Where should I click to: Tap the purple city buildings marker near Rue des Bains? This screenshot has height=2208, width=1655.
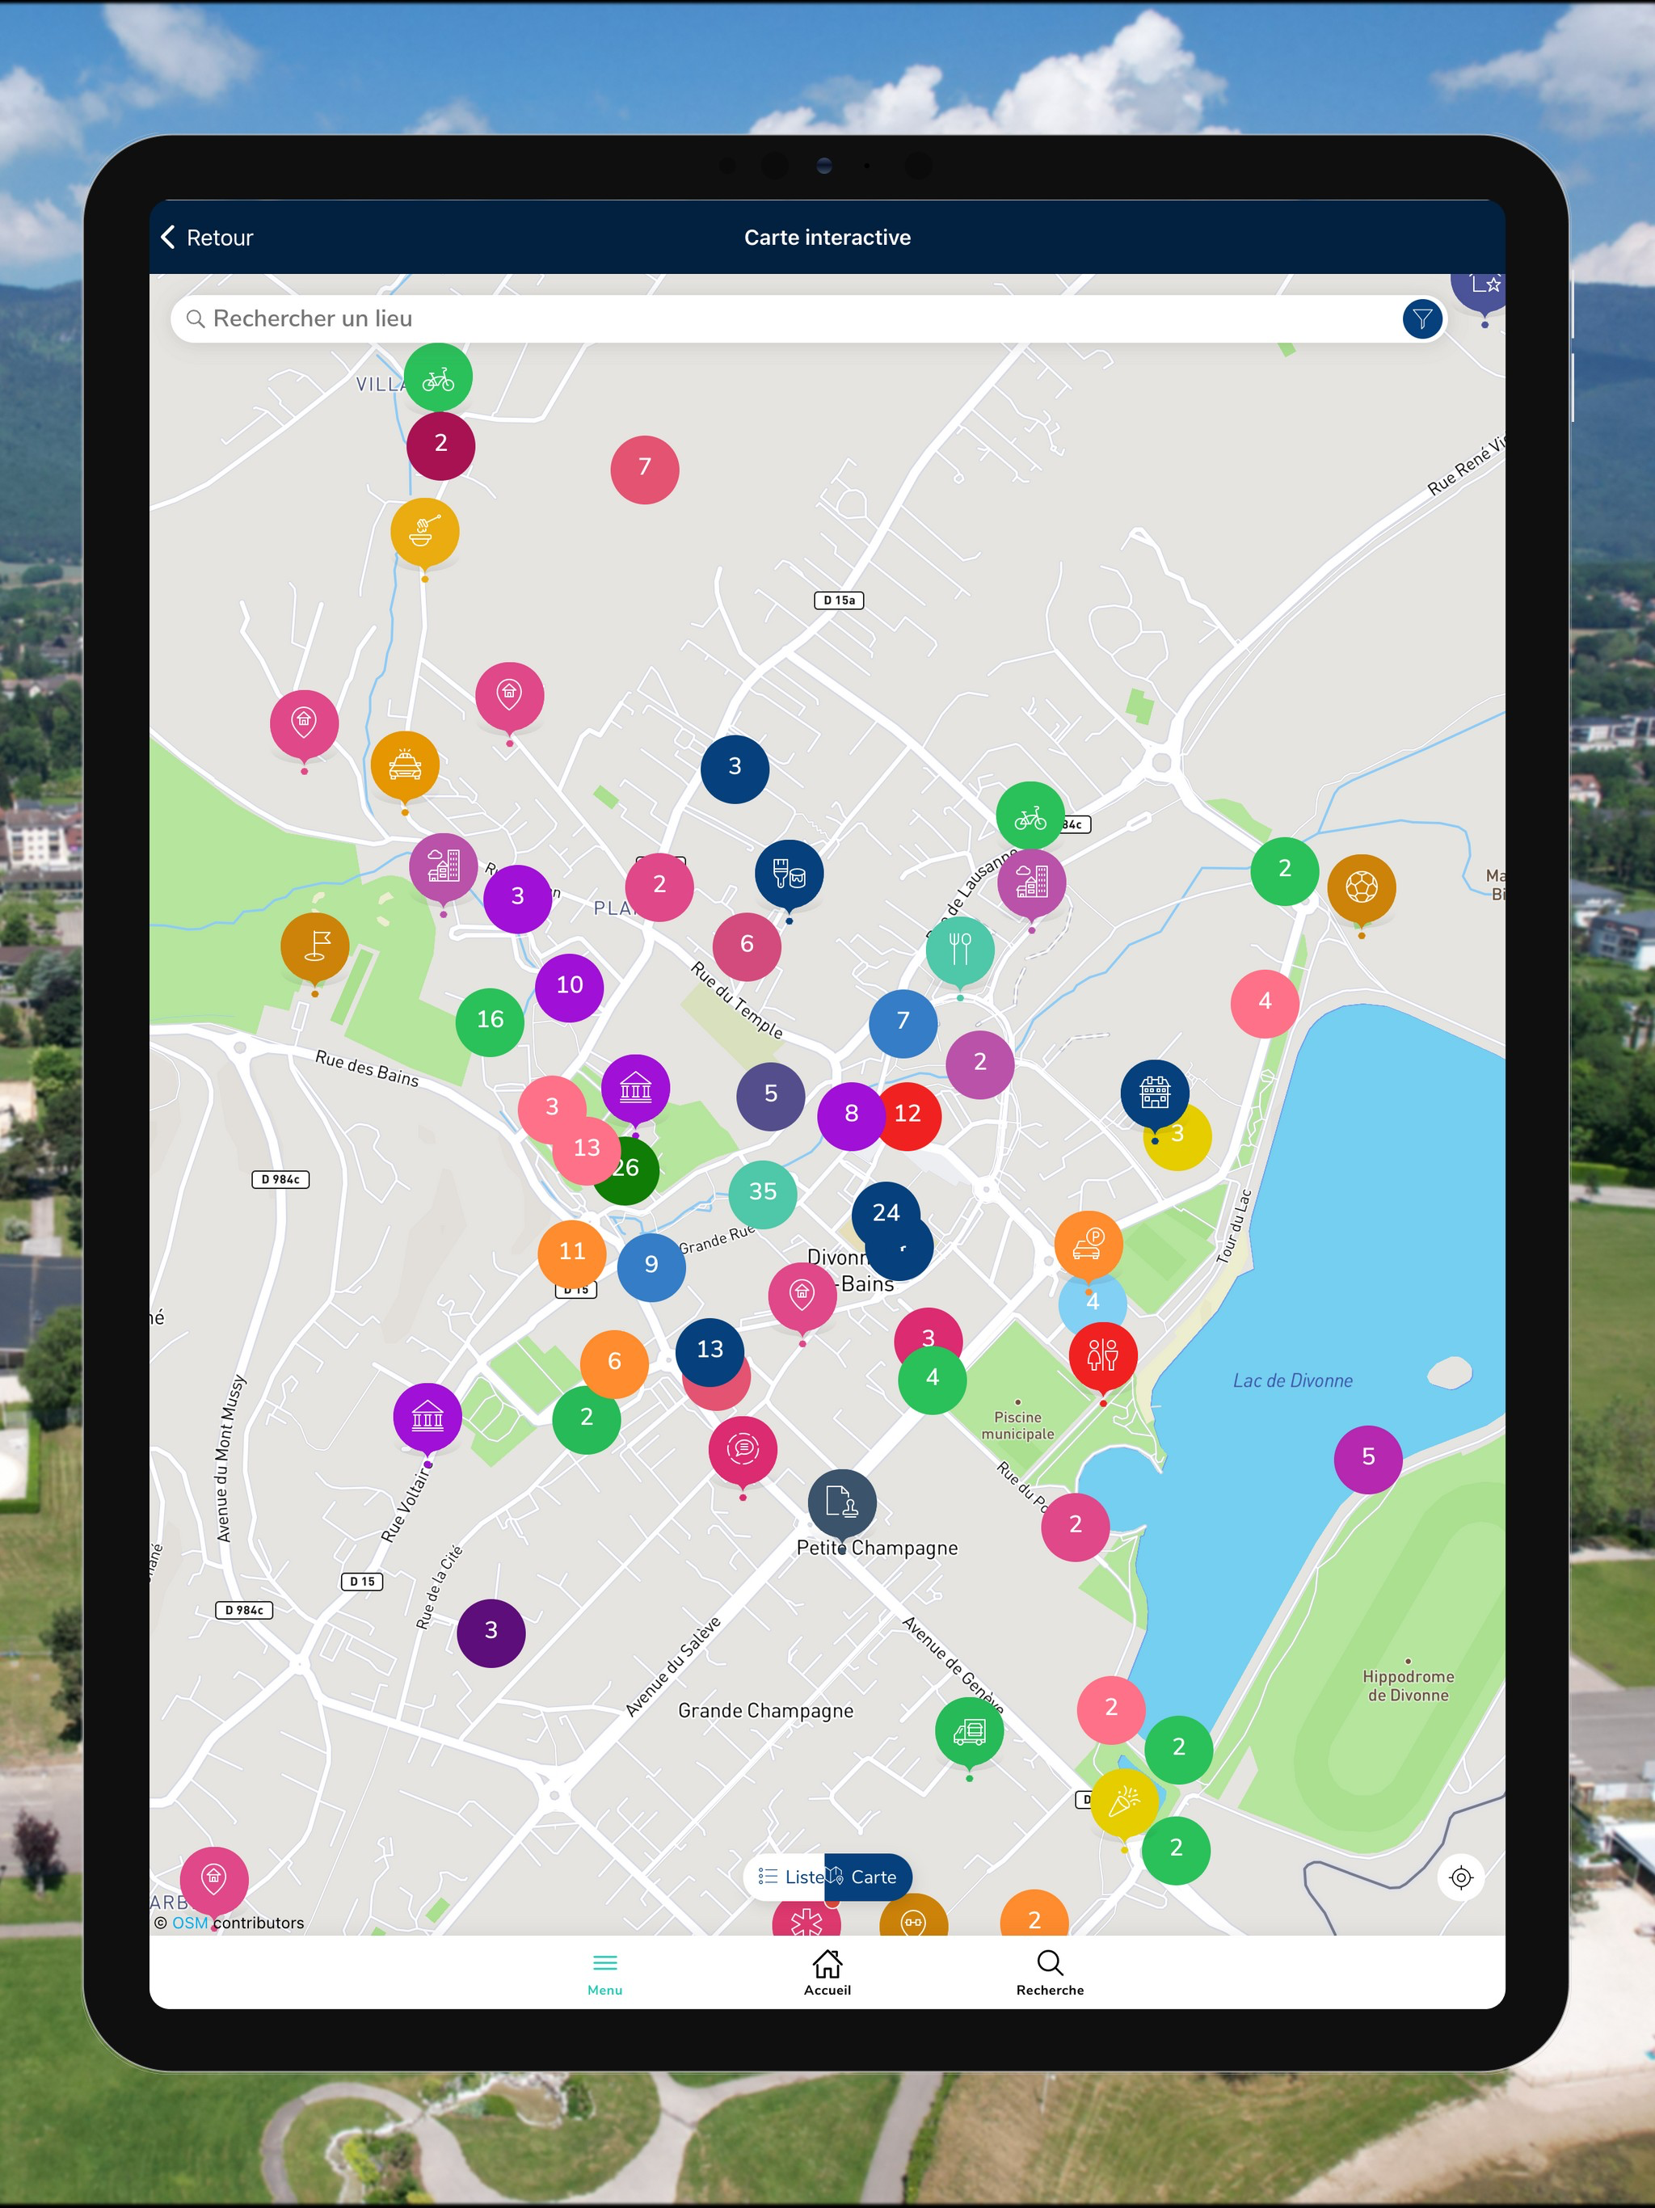pos(443,867)
